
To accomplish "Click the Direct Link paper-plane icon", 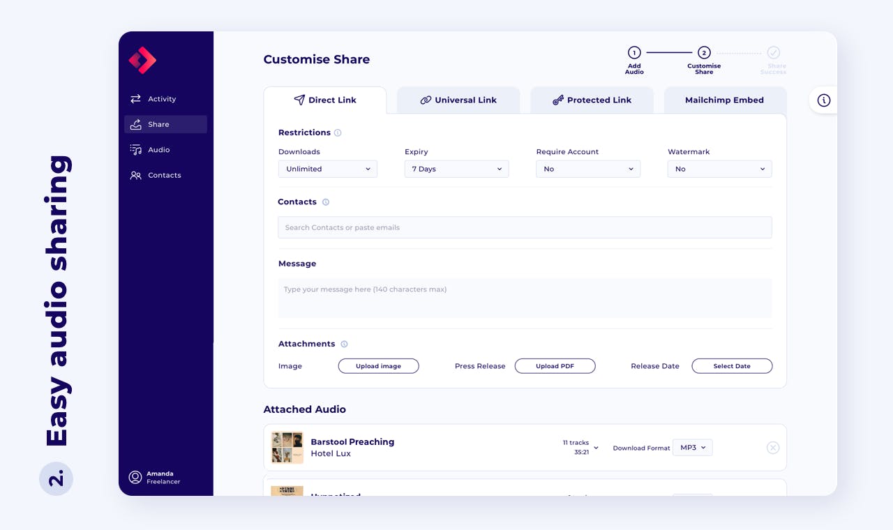I will coord(299,100).
